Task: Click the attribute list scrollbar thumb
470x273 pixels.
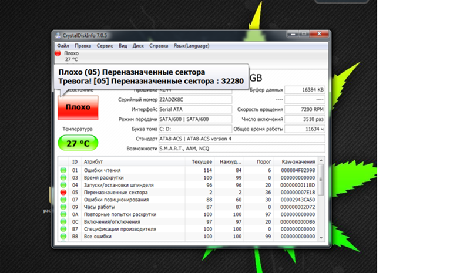Action: coord(321,180)
